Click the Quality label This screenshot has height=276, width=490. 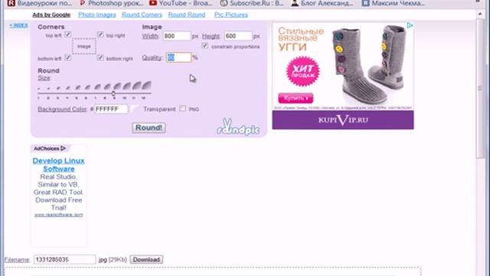(152, 58)
